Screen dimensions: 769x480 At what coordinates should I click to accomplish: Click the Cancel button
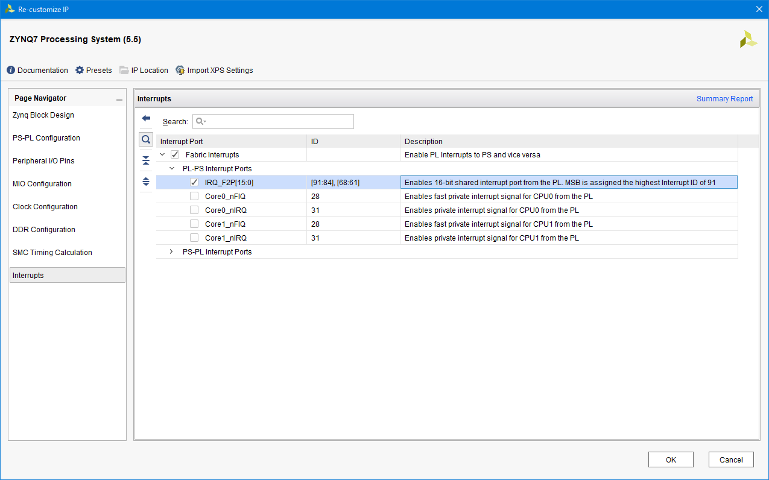coord(731,459)
